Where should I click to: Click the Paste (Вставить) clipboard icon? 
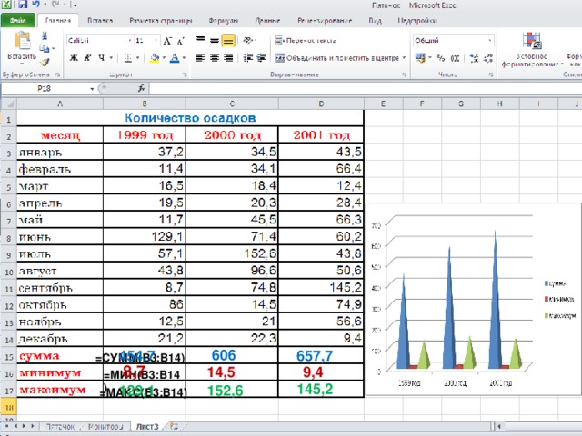tap(22, 41)
